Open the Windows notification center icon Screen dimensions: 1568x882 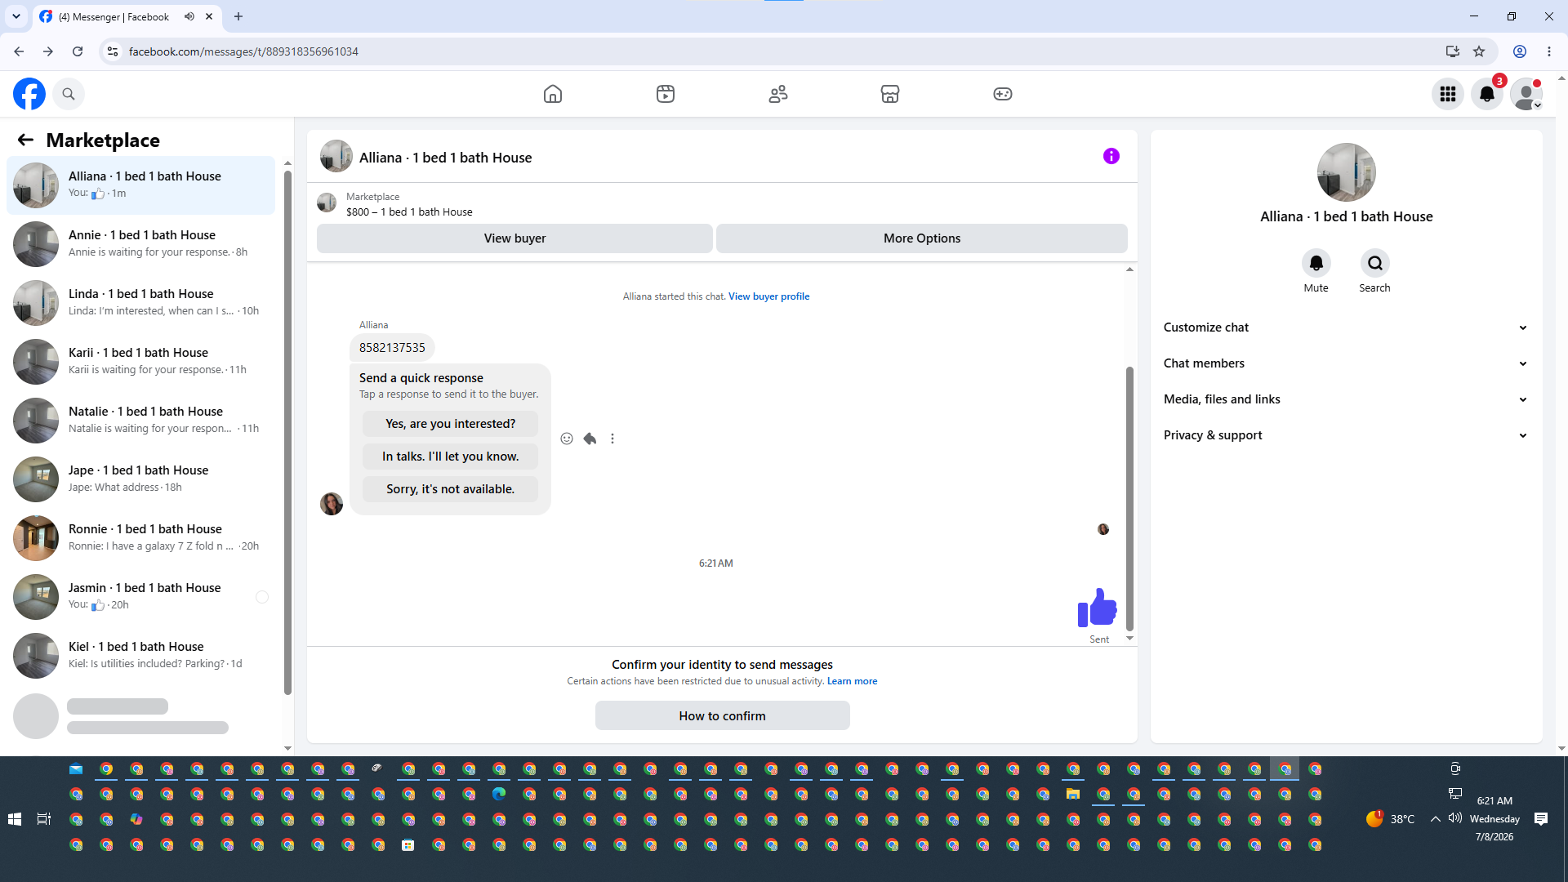pos(1541,819)
